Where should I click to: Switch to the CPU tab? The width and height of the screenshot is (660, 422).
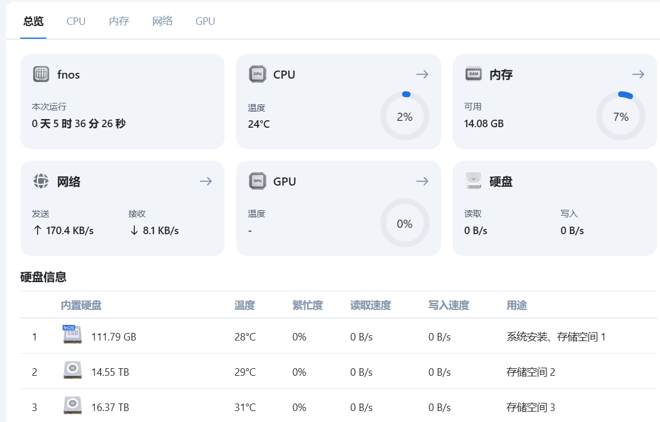75,21
